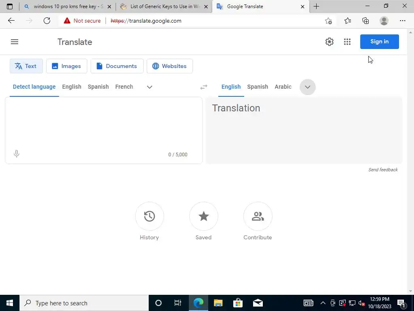Click the page vertical scrollbar
Viewport: 414px width, 311px height.
point(410,161)
